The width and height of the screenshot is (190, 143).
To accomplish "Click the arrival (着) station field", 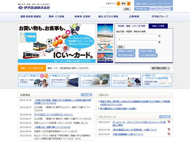I will coord(137,42).
